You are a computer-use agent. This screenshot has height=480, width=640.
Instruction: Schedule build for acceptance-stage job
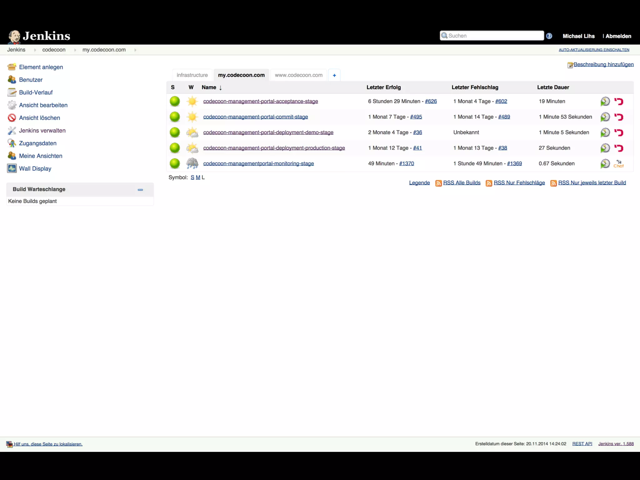[x=605, y=101]
